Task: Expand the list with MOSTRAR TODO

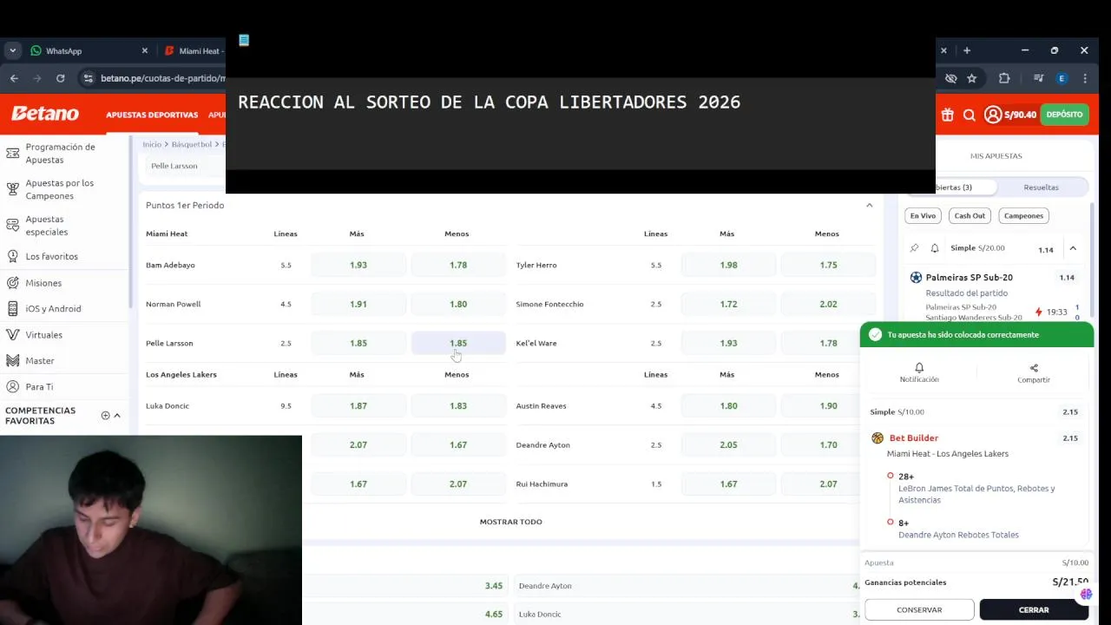Action: point(510,522)
